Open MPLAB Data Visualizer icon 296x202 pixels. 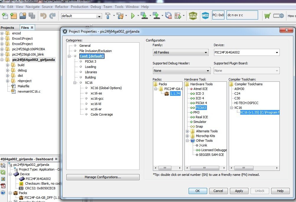[x=193, y=16]
